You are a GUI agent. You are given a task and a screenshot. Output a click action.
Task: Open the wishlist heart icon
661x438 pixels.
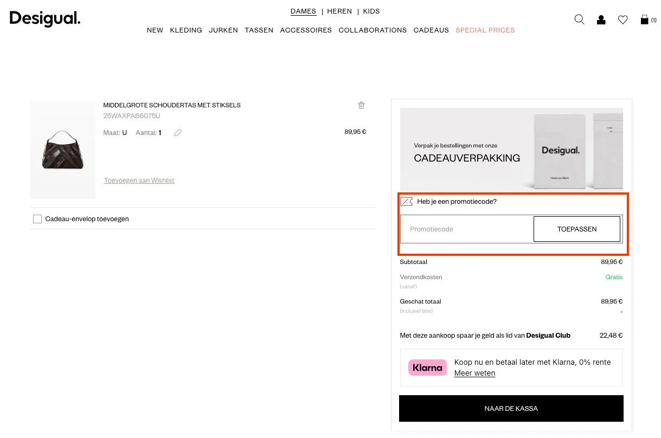click(623, 20)
